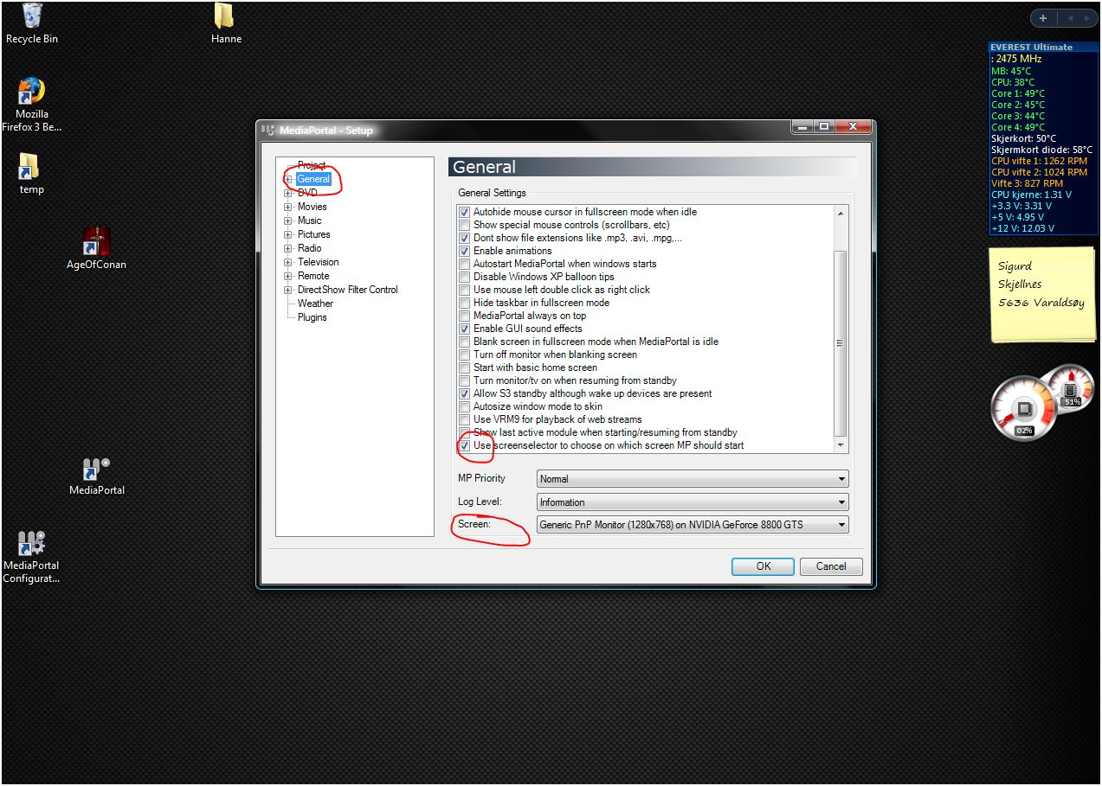Image resolution: width=1102 pixels, height=786 pixels.
Task: Select the MediaPortal Configuration shortcut icon
Action: pos(32,558)
